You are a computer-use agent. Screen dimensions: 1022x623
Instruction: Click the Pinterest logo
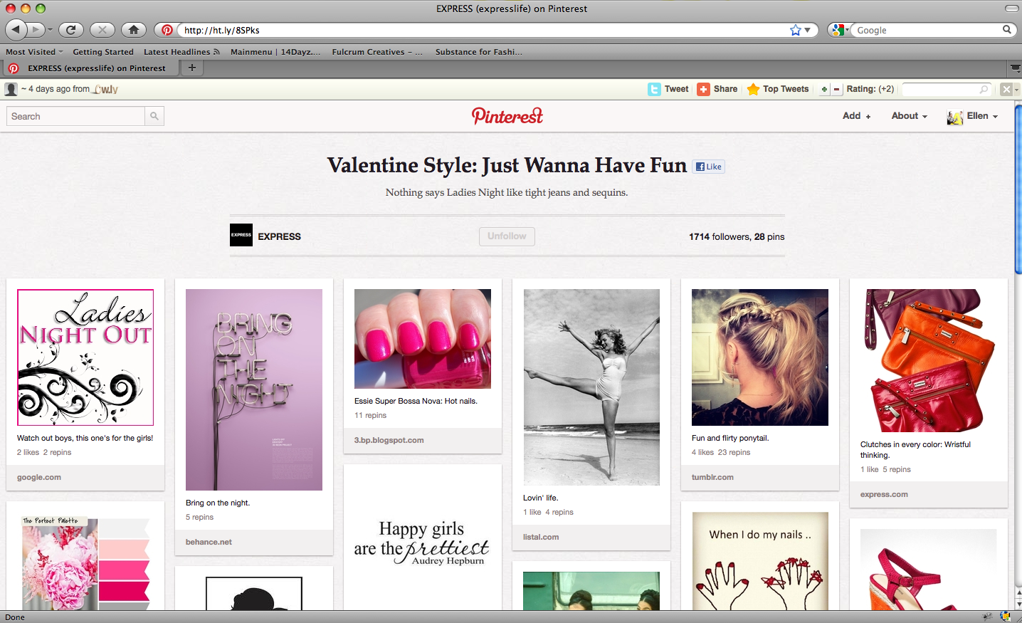point(507,115)
